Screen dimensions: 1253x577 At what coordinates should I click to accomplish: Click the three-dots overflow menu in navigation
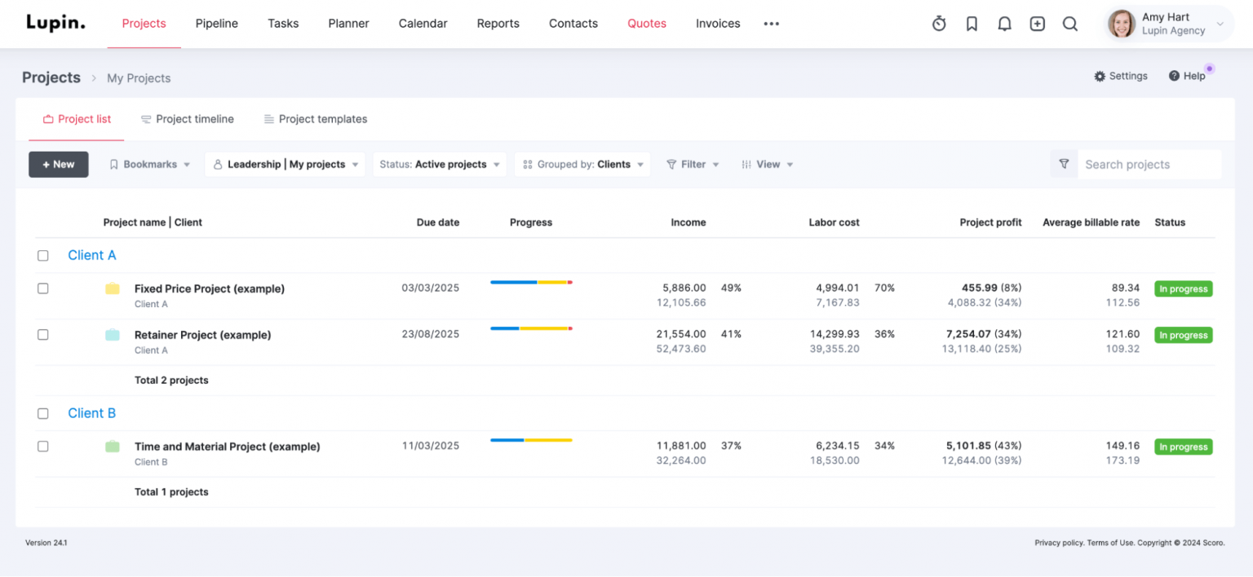pos(771,24)
